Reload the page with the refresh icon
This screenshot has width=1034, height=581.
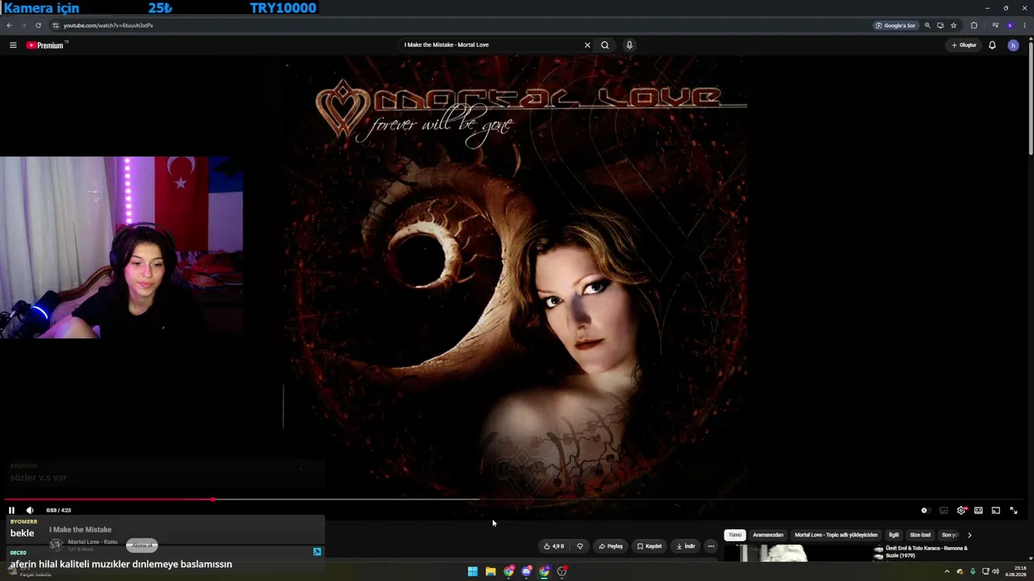tap(38, 25)
